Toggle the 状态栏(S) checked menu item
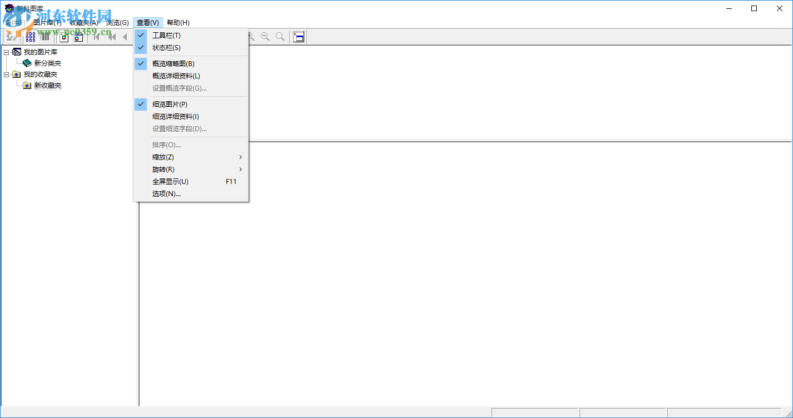The width and height of the screenshot is (793, 418). click(191, 48)
